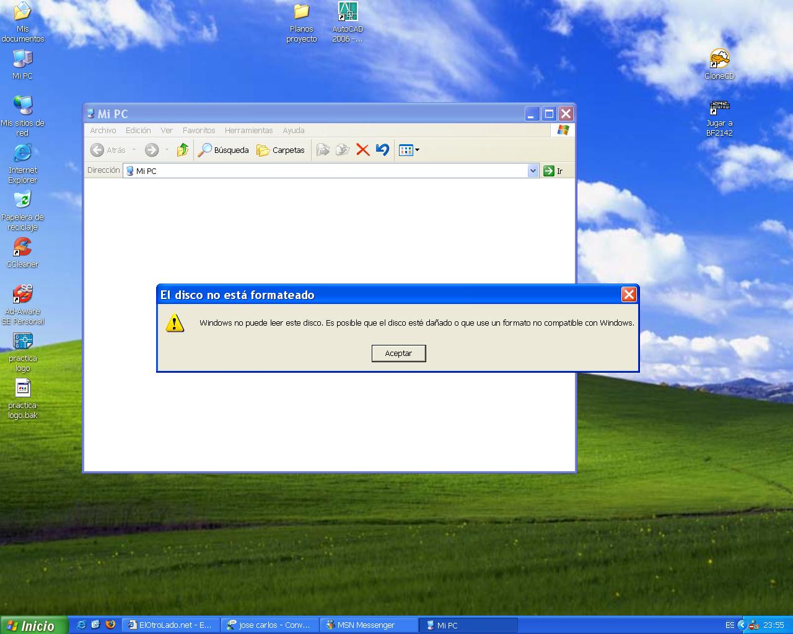Click the Dirección address field

326,171
